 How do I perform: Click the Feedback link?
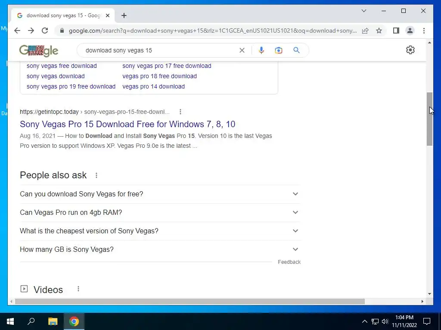(x=289, y=262)
